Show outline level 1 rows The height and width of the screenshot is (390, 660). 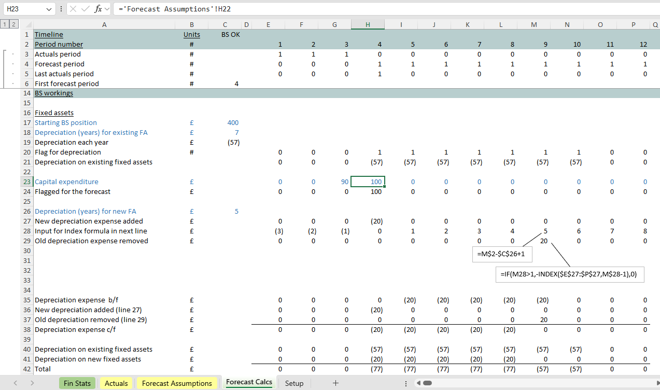click(5, 24)
